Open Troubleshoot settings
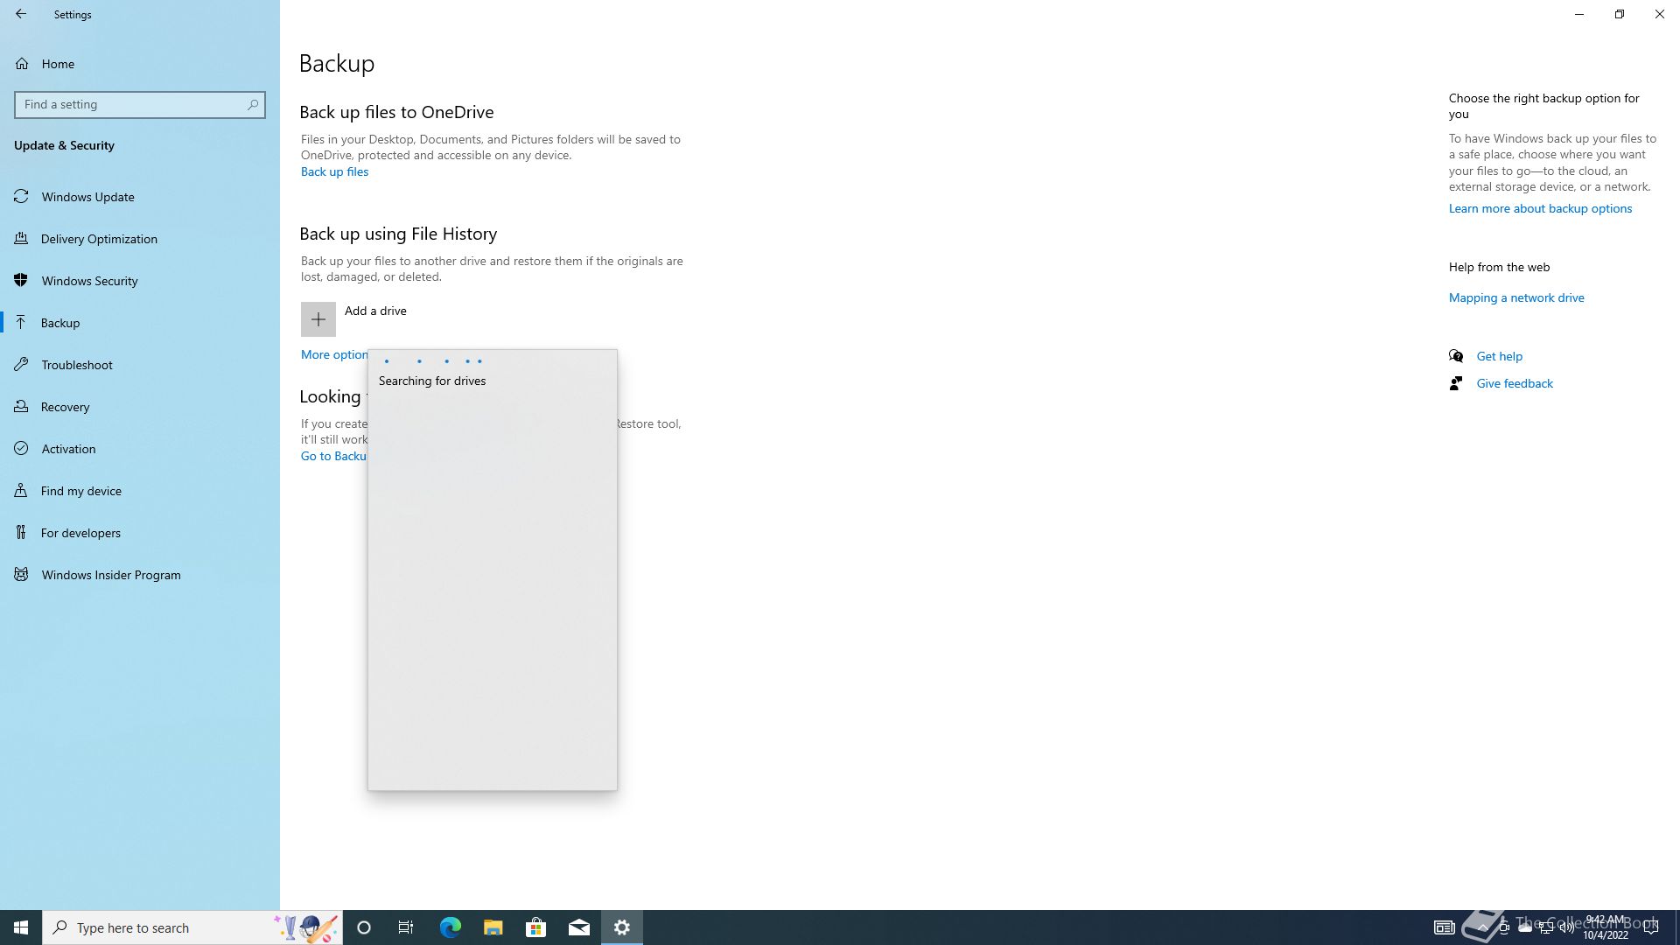The width and height of the screenshot is (1680, 945). (x=140, y=365)
